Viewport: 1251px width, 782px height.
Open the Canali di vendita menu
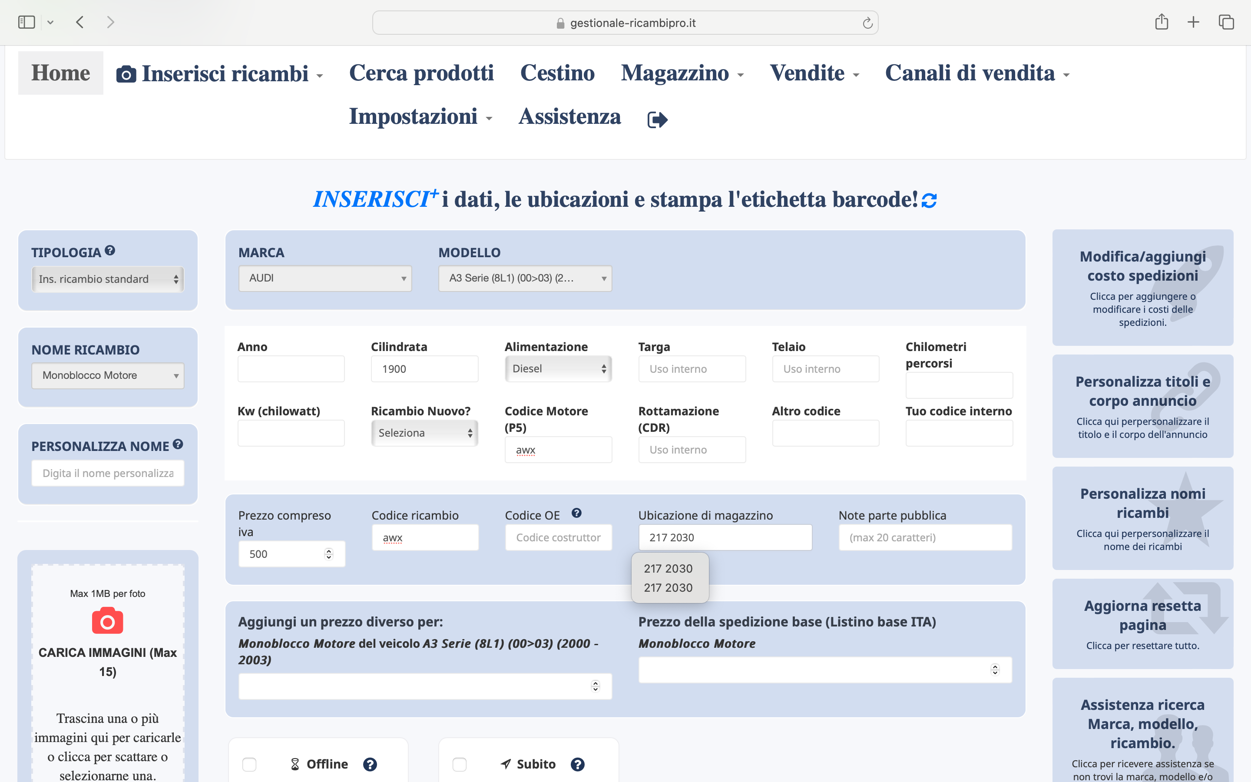point(977,73)
